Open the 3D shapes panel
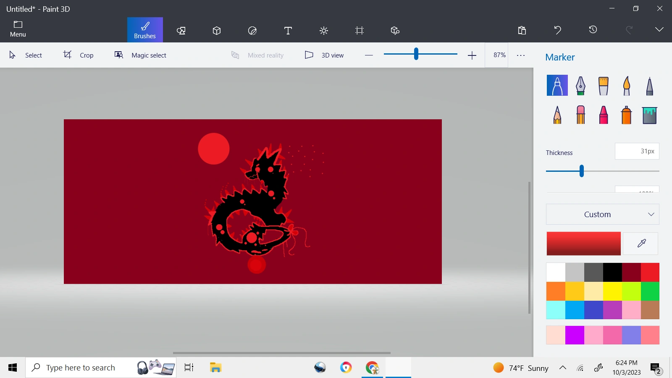The height and width of the screenshot is (378, 672). (x=217, y=30)
